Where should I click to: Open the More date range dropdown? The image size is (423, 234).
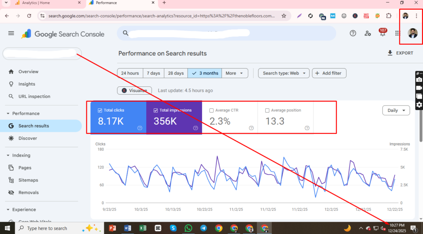(x=235, y=73)
